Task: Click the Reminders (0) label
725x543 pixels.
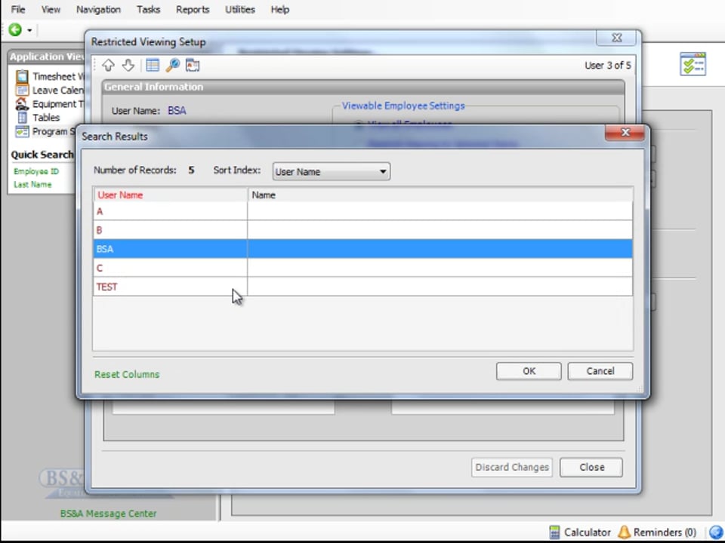Action: click(665, 532)
